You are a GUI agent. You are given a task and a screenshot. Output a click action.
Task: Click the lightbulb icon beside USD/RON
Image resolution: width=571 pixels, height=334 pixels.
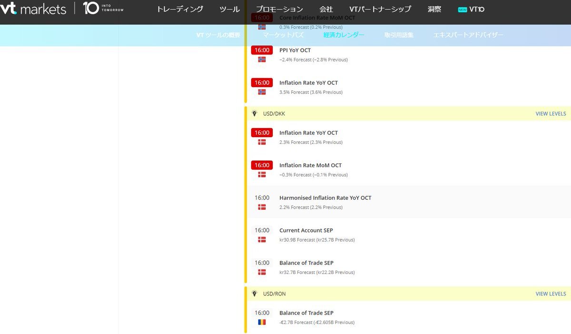click(255, 294)
